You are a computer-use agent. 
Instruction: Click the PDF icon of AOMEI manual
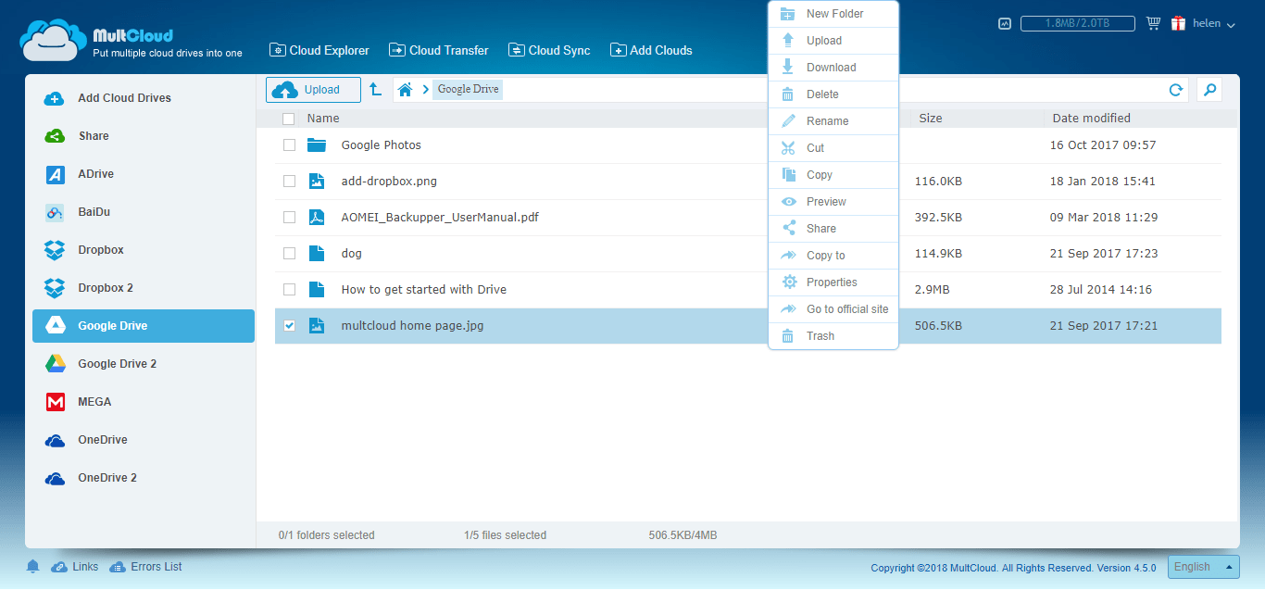tap(318, 217)
